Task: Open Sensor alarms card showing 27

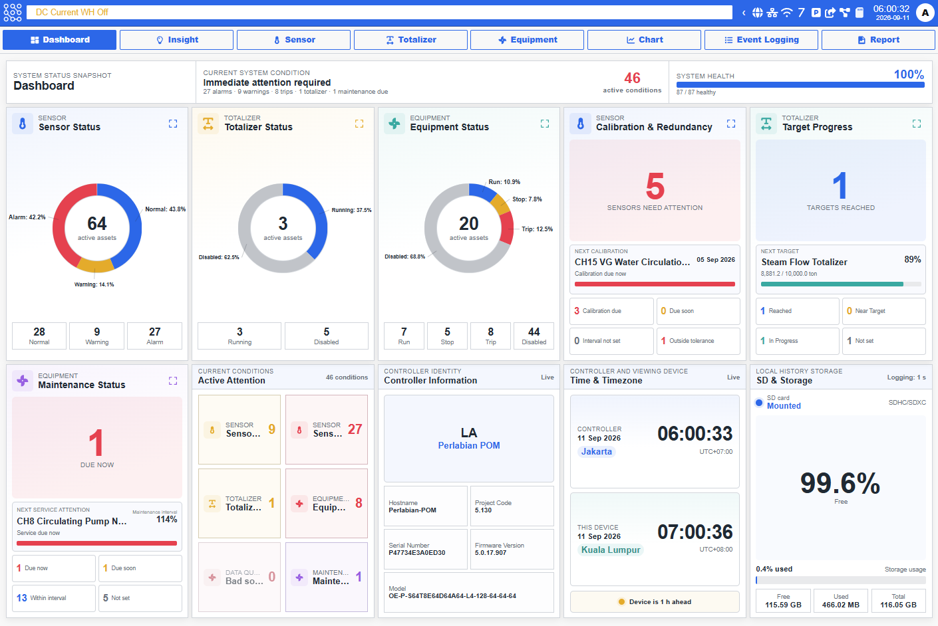Action: 327,429
